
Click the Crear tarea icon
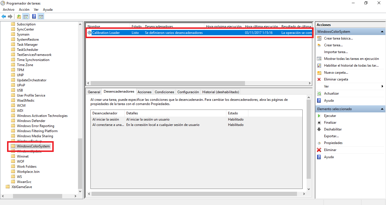click(319, 45)
